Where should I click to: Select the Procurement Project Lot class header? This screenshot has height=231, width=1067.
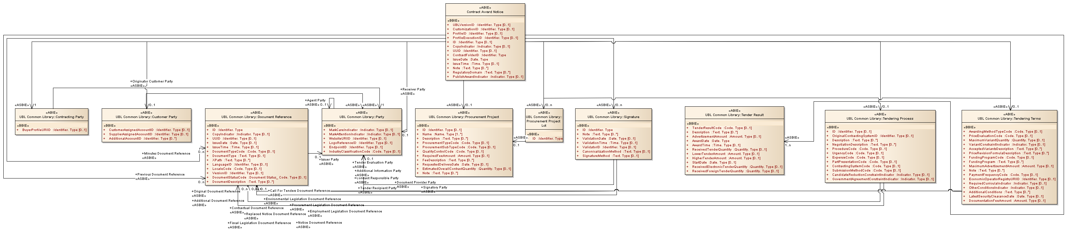(x=544, y=121)
